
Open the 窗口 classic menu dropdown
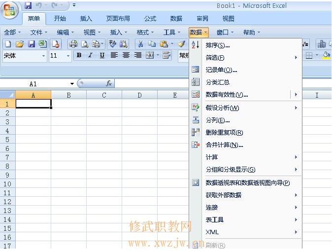click(x=225, y=33)
